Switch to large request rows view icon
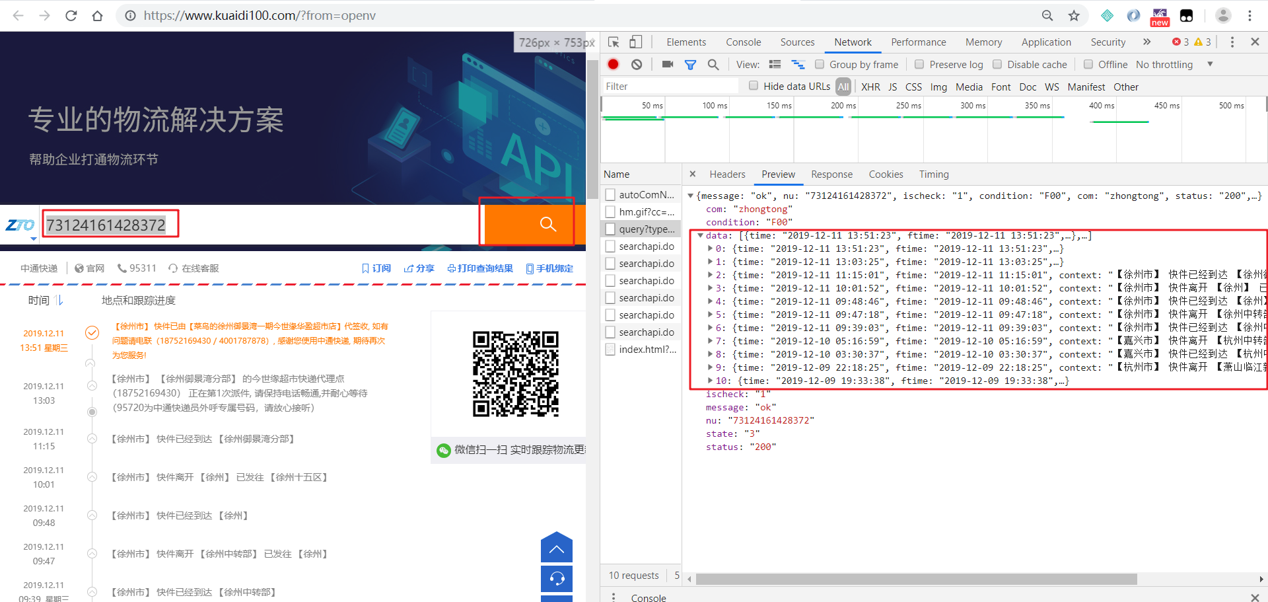This screenshot has height=602, width=1268. [x=775, y=64]
